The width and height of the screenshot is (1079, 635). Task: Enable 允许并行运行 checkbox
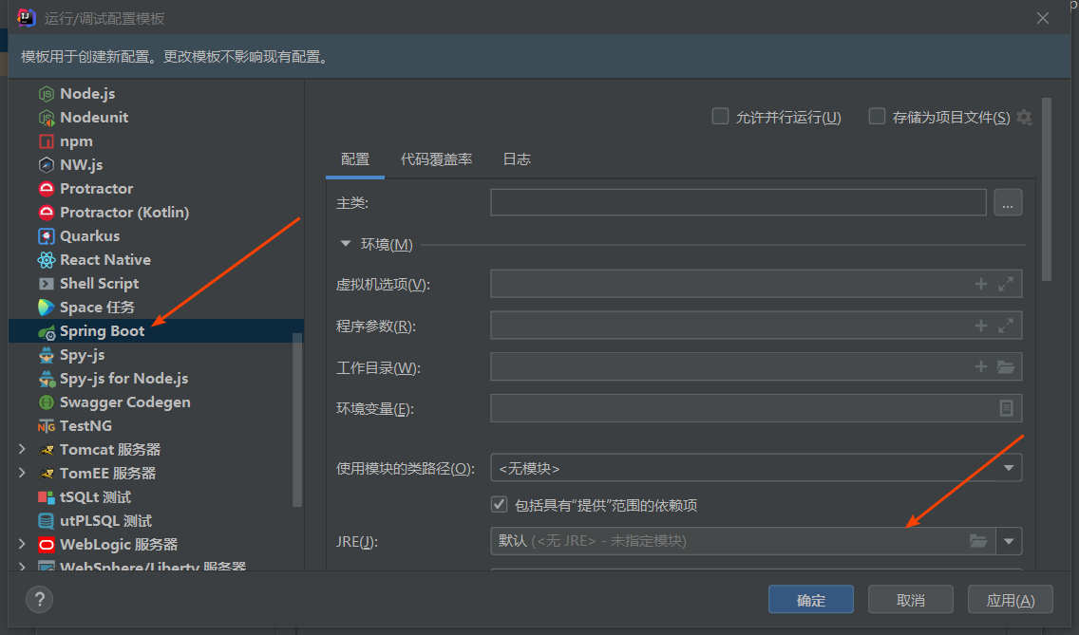tap(720, 116)
